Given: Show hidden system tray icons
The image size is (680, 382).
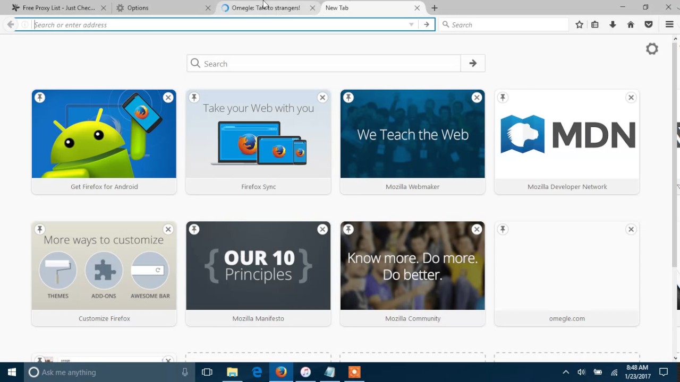Looking at the screenshot, I should [566, 372].
